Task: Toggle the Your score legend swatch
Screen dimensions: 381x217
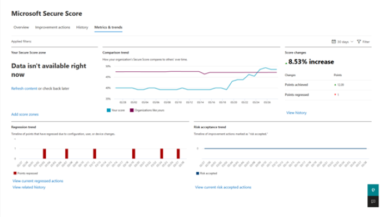Action: tap(109, 110)
